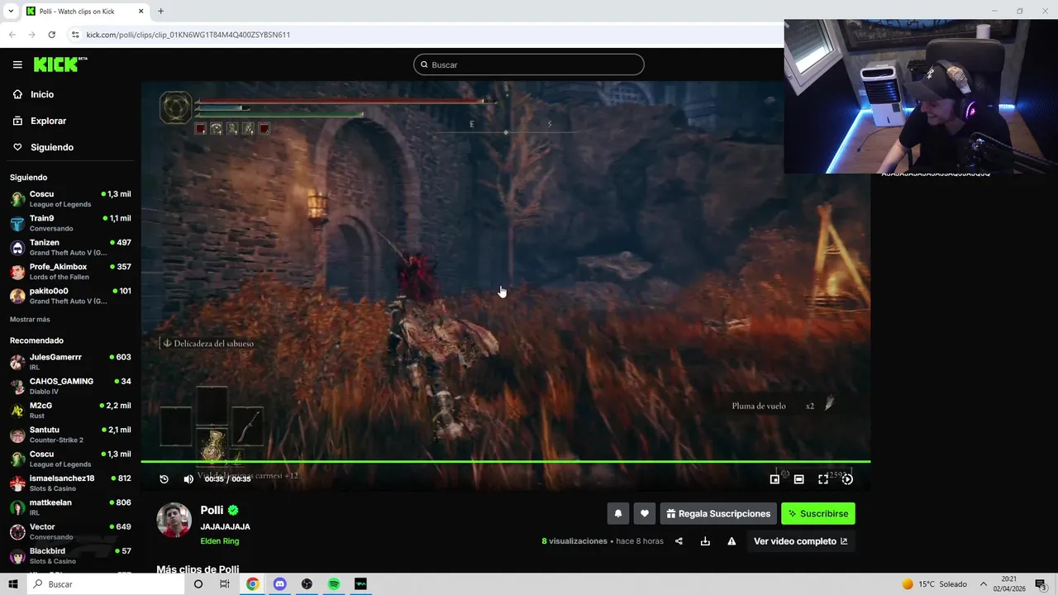The image size is (1058, 595).
Task: Click the replay icon in the video player
Action: point(164,479)
